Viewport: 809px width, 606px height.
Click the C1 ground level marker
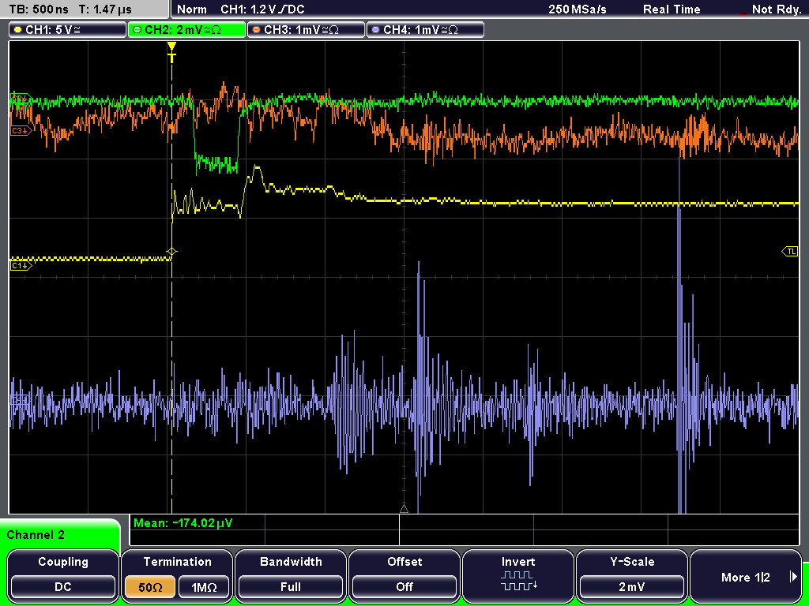pyautogui.click(x=21, y=266)
